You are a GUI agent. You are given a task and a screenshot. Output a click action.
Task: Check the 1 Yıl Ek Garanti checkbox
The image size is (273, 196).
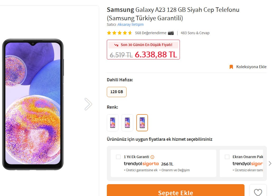click(x=118, y=157)
